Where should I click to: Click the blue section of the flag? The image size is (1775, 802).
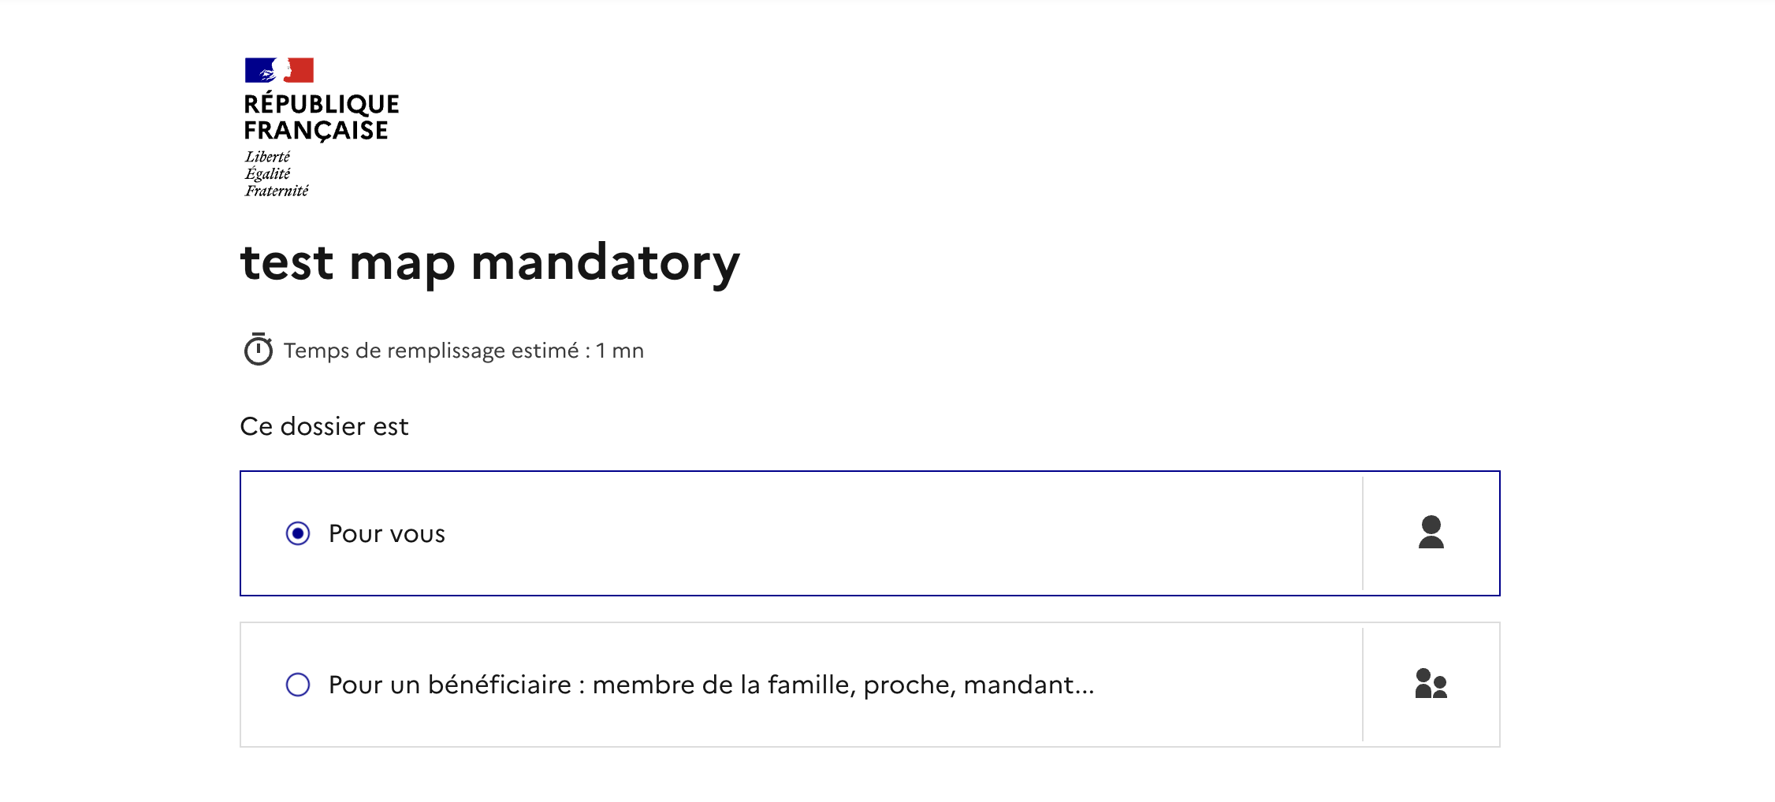pyautogui.click(x=257, y=70)
